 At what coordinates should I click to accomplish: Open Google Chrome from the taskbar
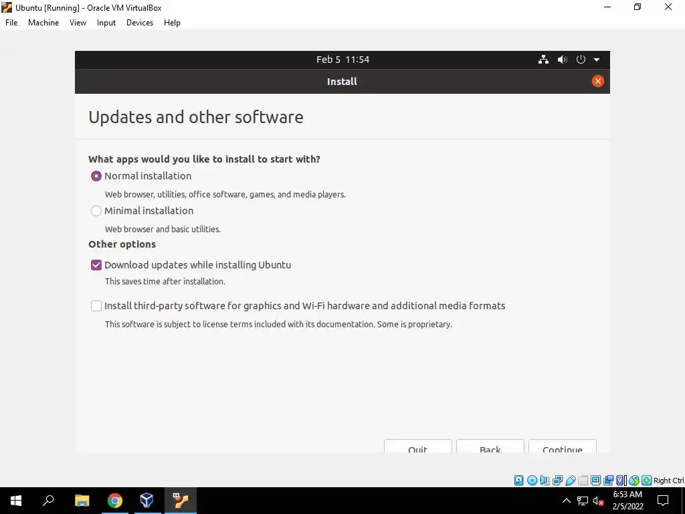click(x=115, y=501)
